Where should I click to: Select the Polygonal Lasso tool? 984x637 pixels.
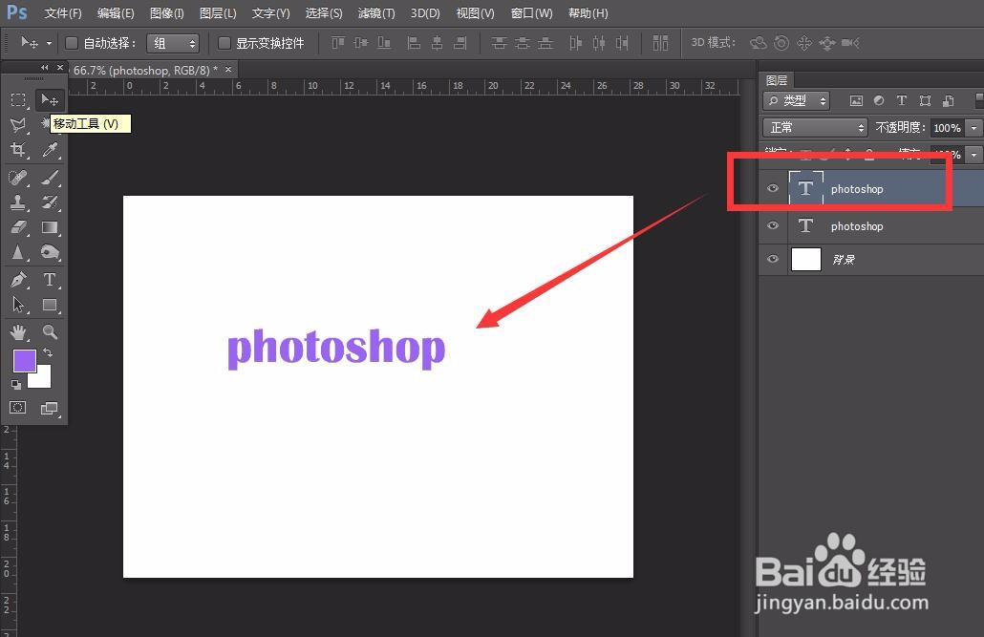[18, 124]
